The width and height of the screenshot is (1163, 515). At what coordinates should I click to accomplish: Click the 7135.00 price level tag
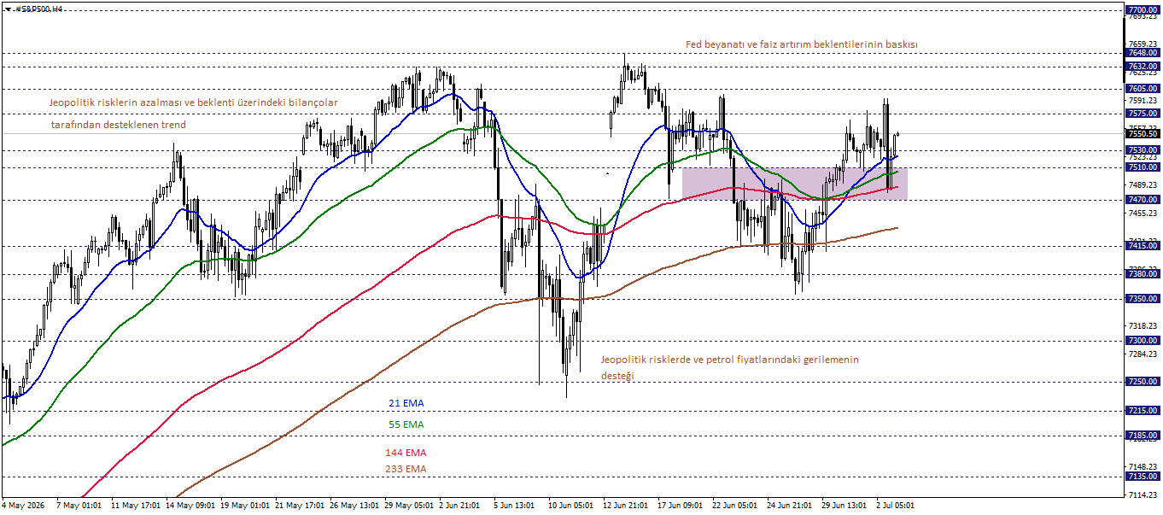[1142, 476]
